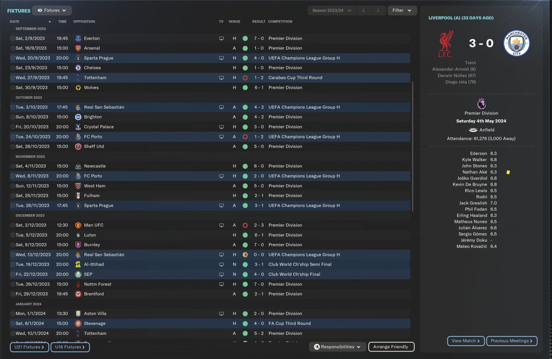Image resolution: width=552 pixels, height=359 pixels.
Task: Click the Sheff Utd club badge
Action: point(78,147)
